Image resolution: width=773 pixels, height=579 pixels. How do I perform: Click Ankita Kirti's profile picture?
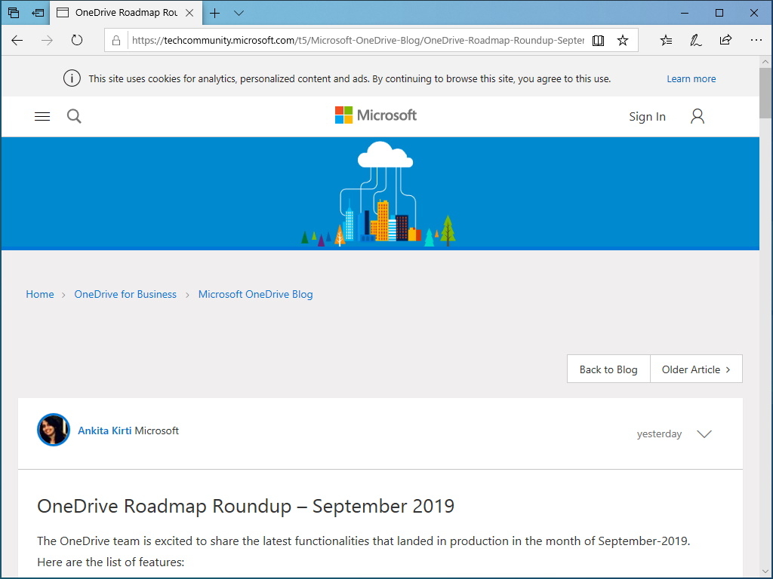coord(53,430)
